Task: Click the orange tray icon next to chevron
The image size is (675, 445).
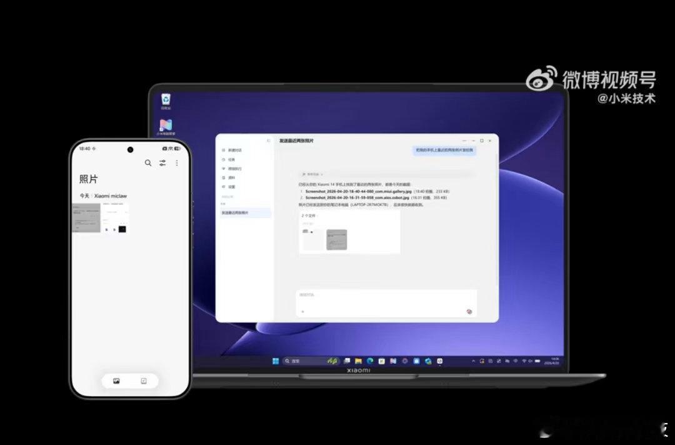Action: 482,361
